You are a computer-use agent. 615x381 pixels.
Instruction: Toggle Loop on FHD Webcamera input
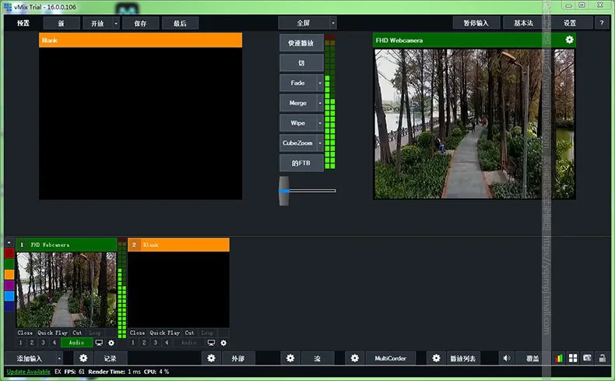(x=95, y=333)
